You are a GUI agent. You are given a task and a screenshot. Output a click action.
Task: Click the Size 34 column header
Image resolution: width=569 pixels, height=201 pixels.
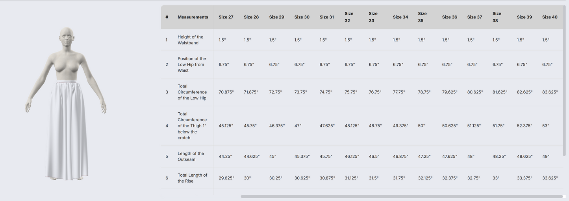400,17
